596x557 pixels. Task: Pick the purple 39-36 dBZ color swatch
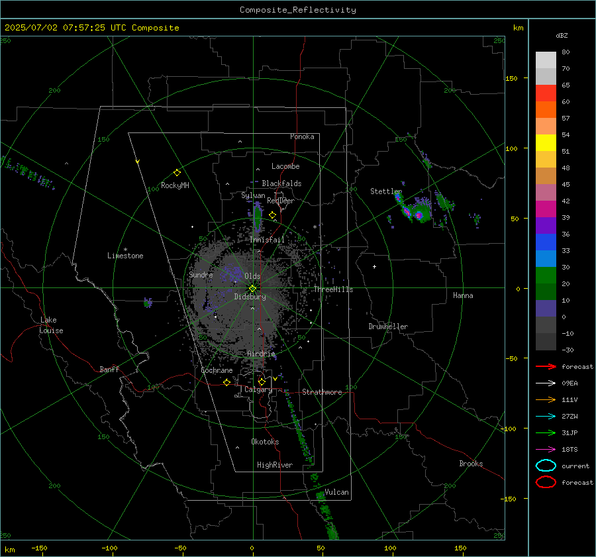[546, 225]
